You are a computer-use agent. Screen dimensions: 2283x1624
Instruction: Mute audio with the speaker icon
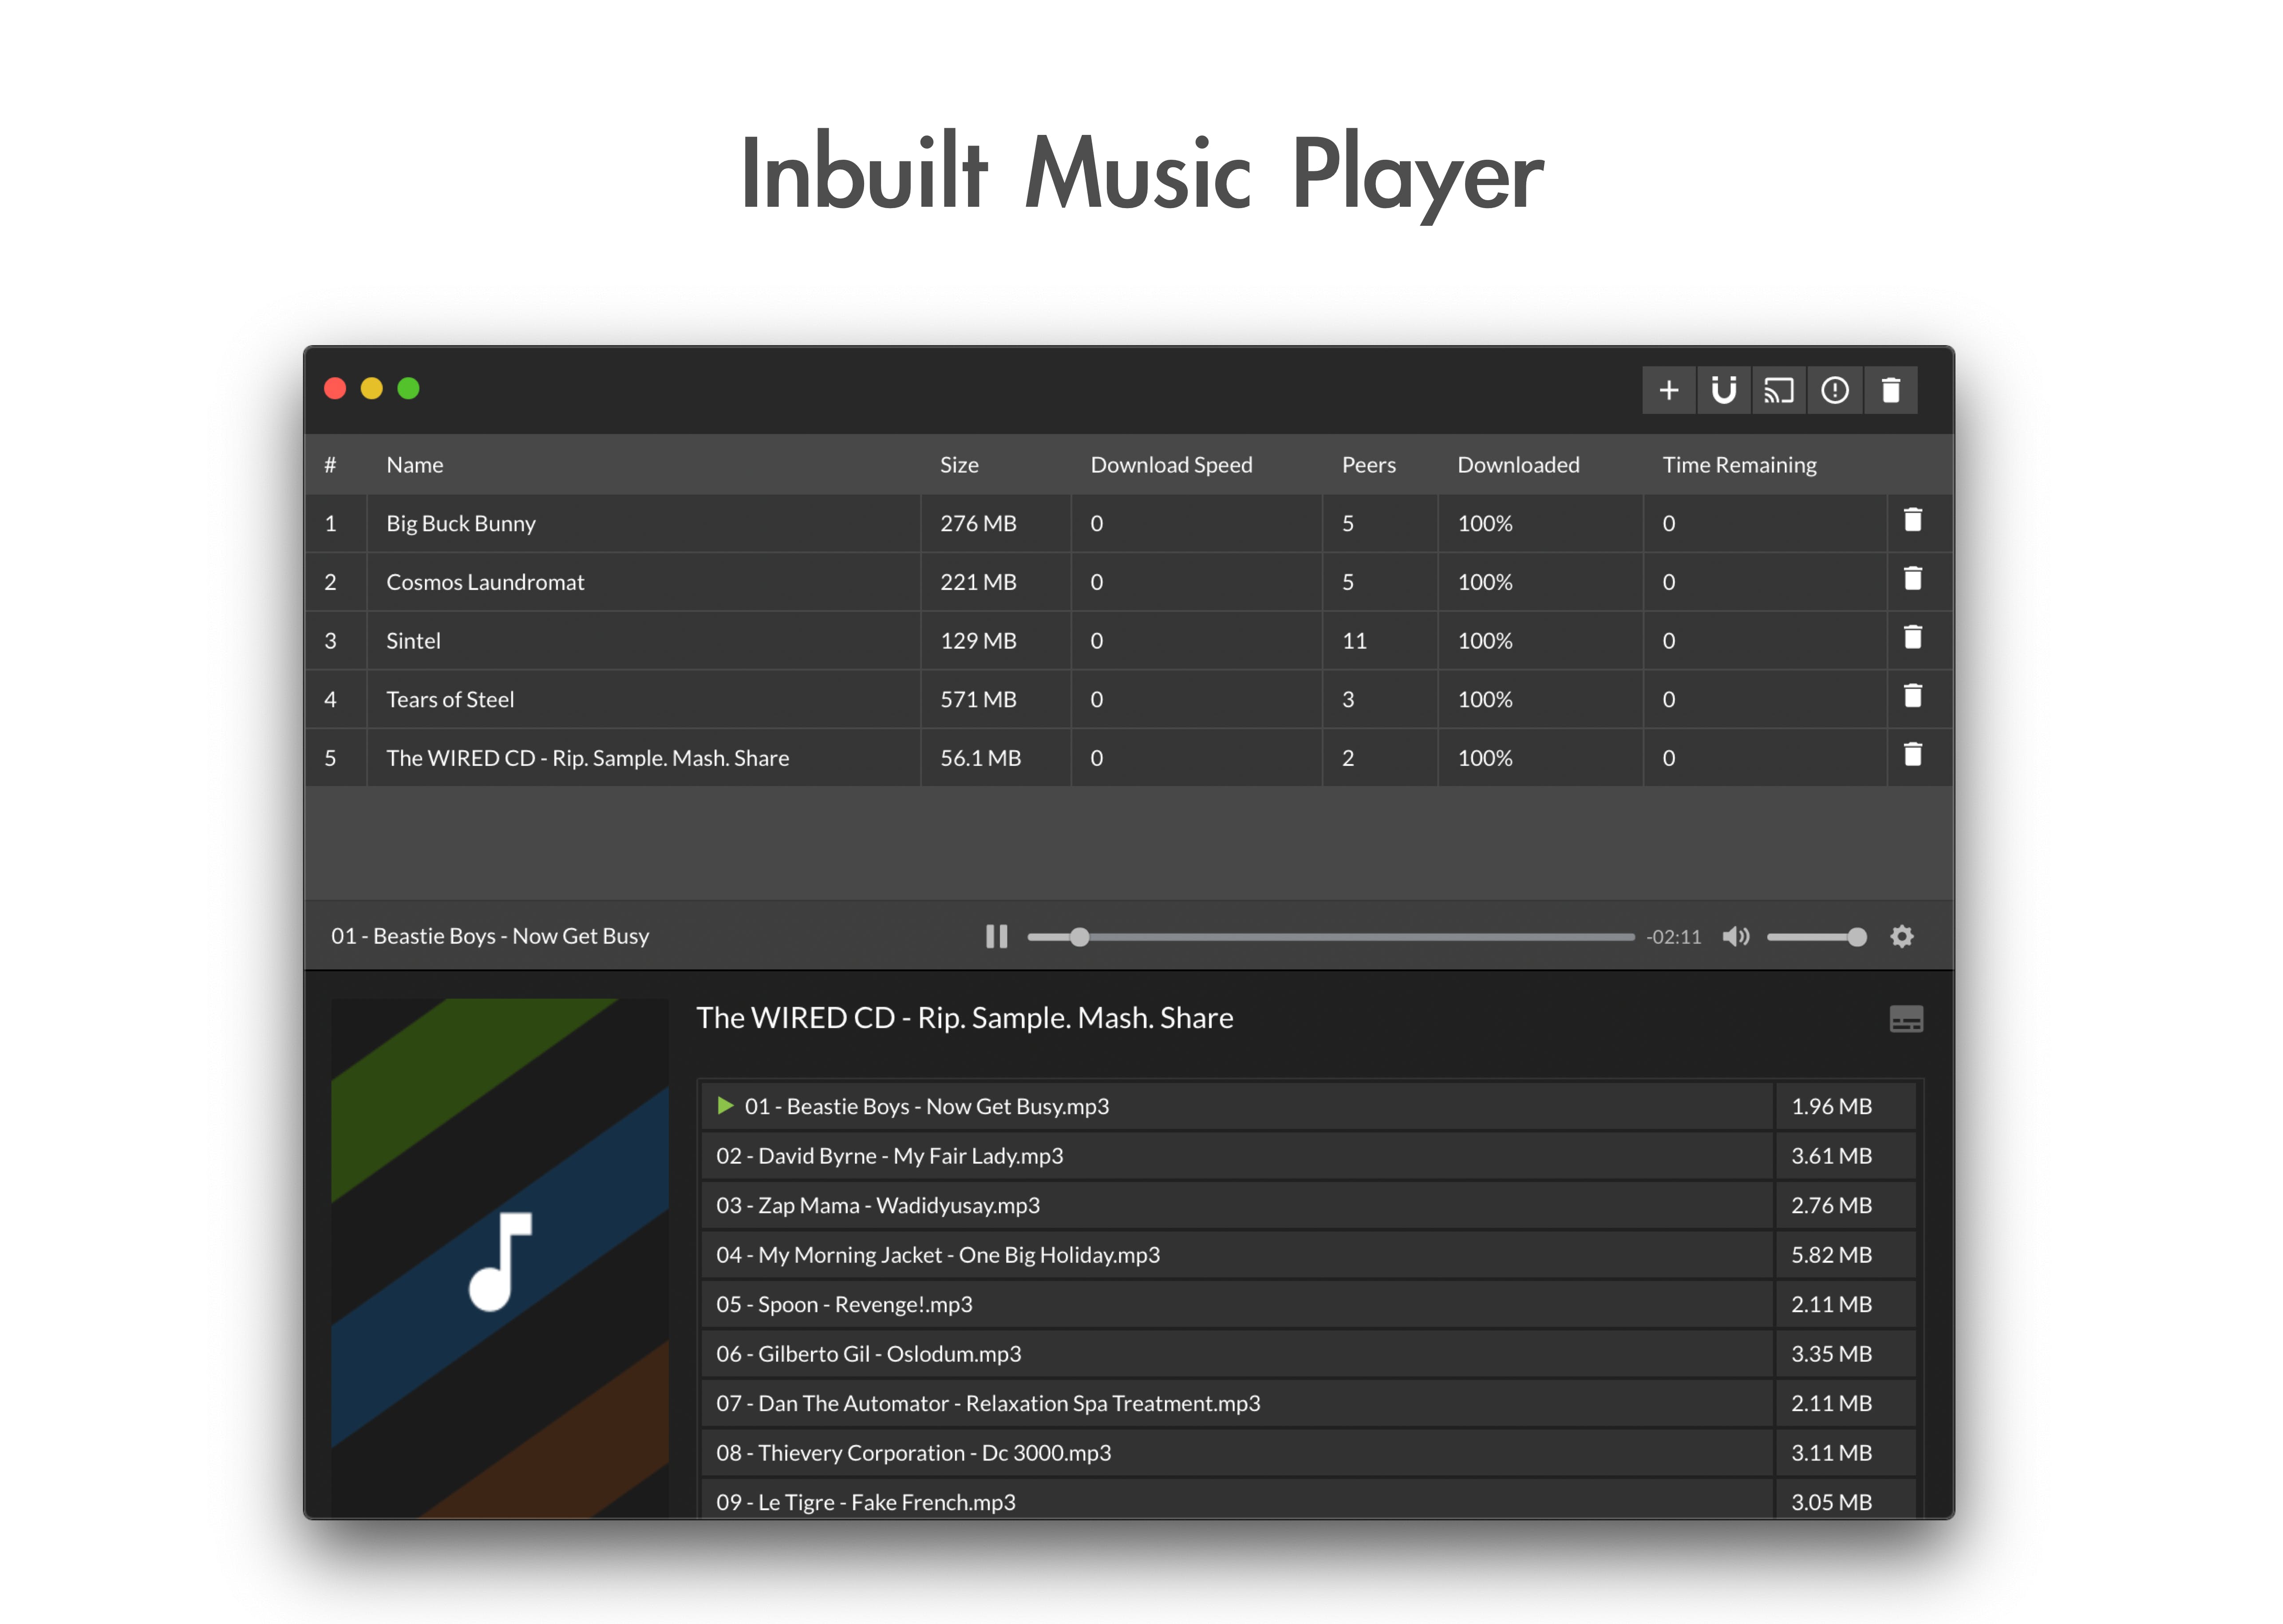tap(1735, 936)
